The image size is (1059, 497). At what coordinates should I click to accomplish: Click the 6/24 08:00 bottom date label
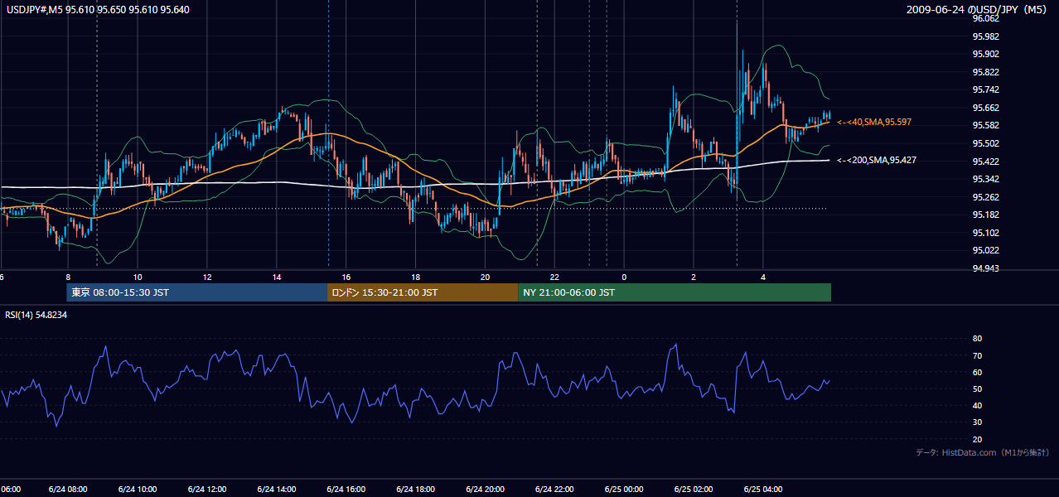point(68,490)
